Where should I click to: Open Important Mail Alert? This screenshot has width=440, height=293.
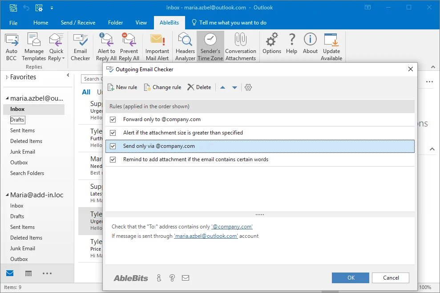[x=157, y=47]
